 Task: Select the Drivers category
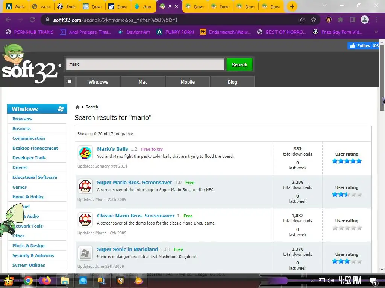(x=20, y=168)
